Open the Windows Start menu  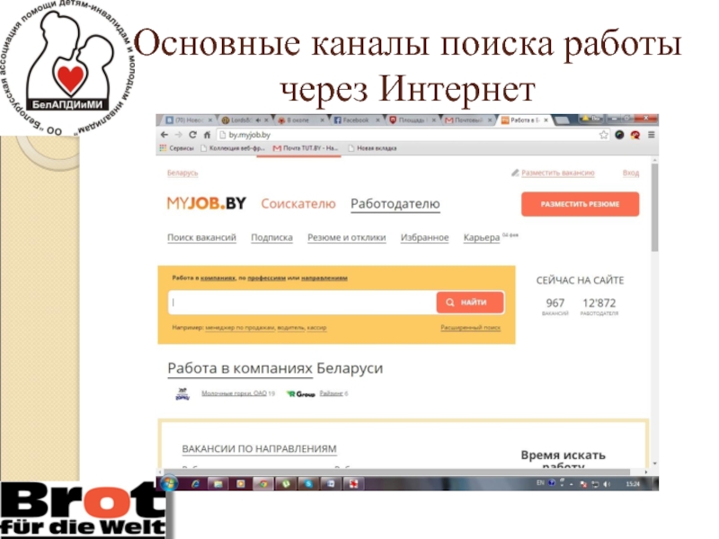(169, 483)
